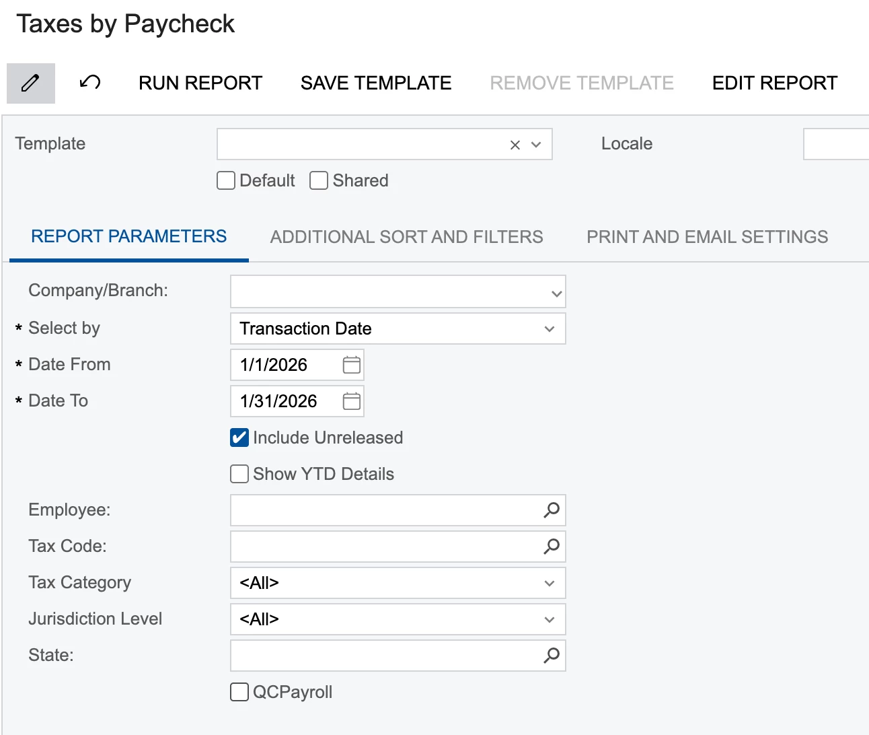Viewport: 869px width, 735px height.
Task: Click the Save Template button
Action: click(376, 83)
